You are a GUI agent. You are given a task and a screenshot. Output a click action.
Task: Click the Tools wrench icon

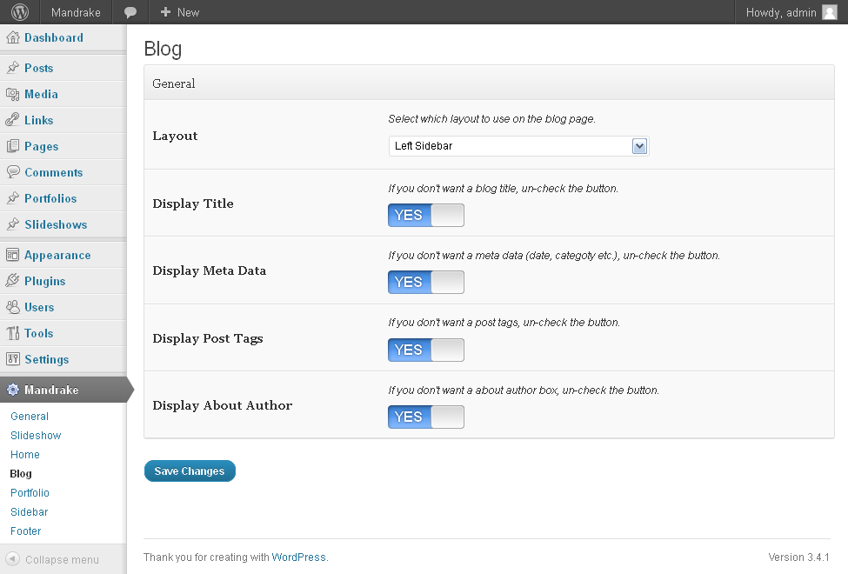tap(12, 333)
